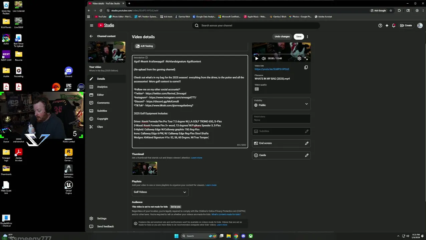Open File Explorer from the taskbar

pos(228,236)
